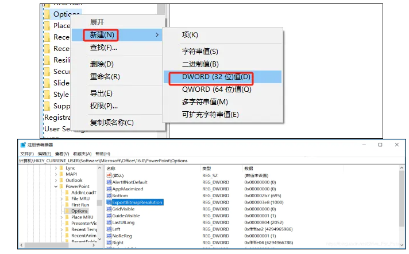Click the tree pane scroll up arrow
Image resolution: width=409 pixels, height=254 pixels.
(99, 168)
